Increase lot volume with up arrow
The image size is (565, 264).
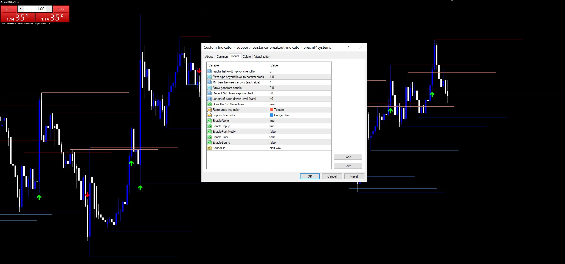click(49, 9)
